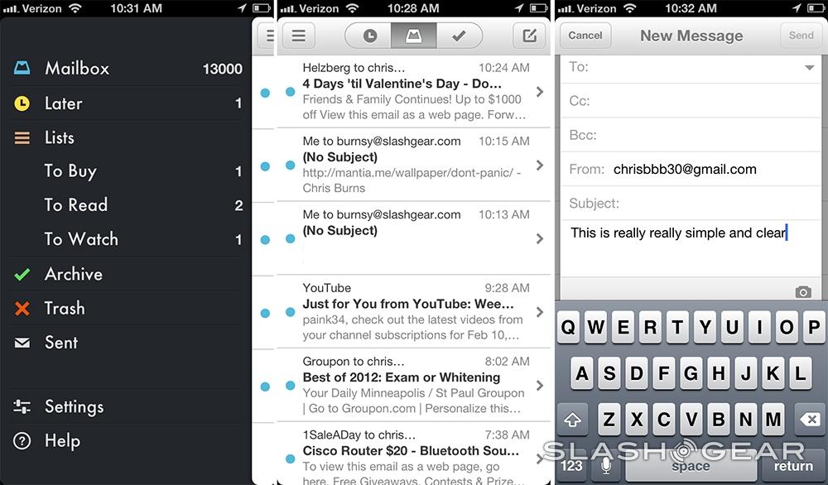
Task: Tap the hamburger menu icon in inbox
Action: pos(299,36)
